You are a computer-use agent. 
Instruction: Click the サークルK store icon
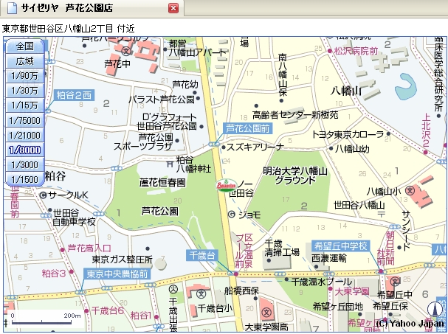(43, 195)
